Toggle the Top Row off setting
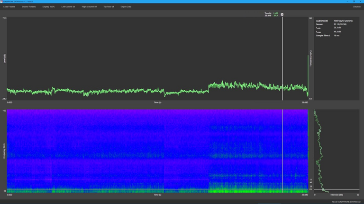The image size is (364, 204). pyautogui.click(x=109, y=7)
